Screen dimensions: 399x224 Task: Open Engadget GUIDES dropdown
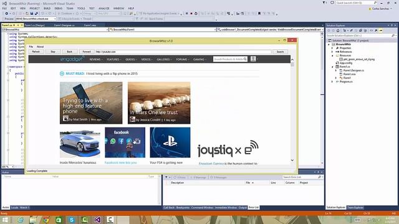tap(131, 60)
